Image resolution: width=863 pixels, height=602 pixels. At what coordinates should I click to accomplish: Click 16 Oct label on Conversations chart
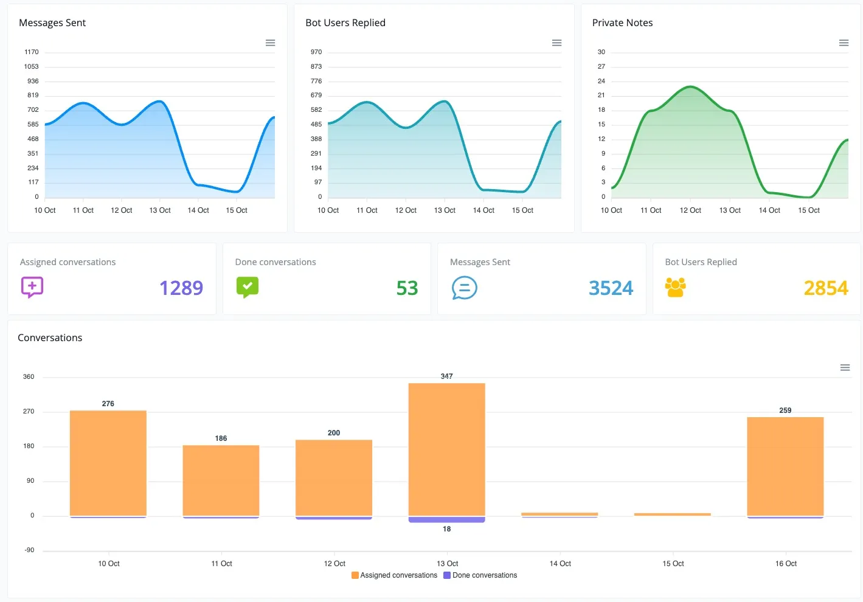pos(786,564)
